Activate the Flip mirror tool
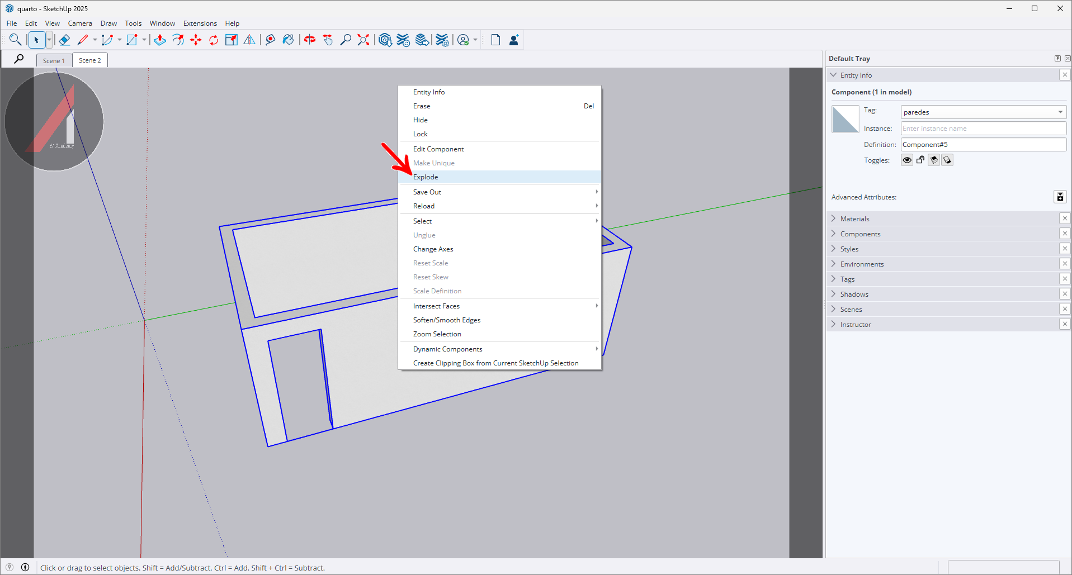 pyautogui.click(x=249, y=40)
